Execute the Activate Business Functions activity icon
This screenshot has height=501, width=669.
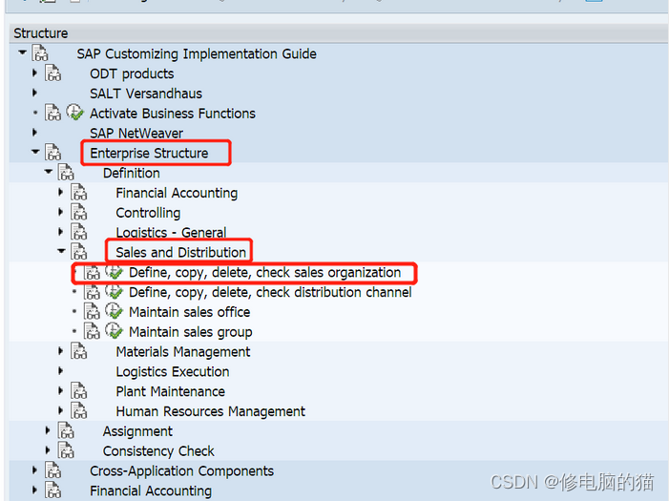click(74, 113)
